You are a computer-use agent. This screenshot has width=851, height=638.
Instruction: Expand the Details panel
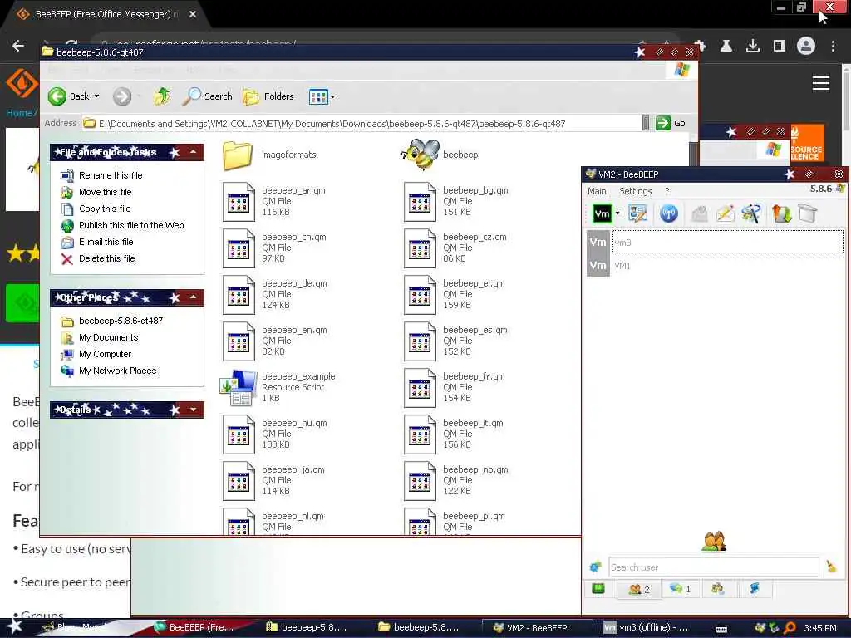193,410
